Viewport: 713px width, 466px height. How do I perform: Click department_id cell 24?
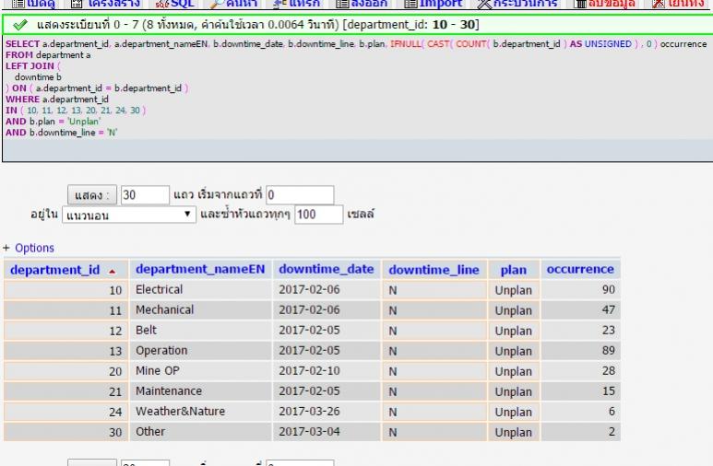65,412
